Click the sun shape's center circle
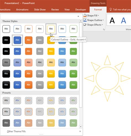 [108, 78]
